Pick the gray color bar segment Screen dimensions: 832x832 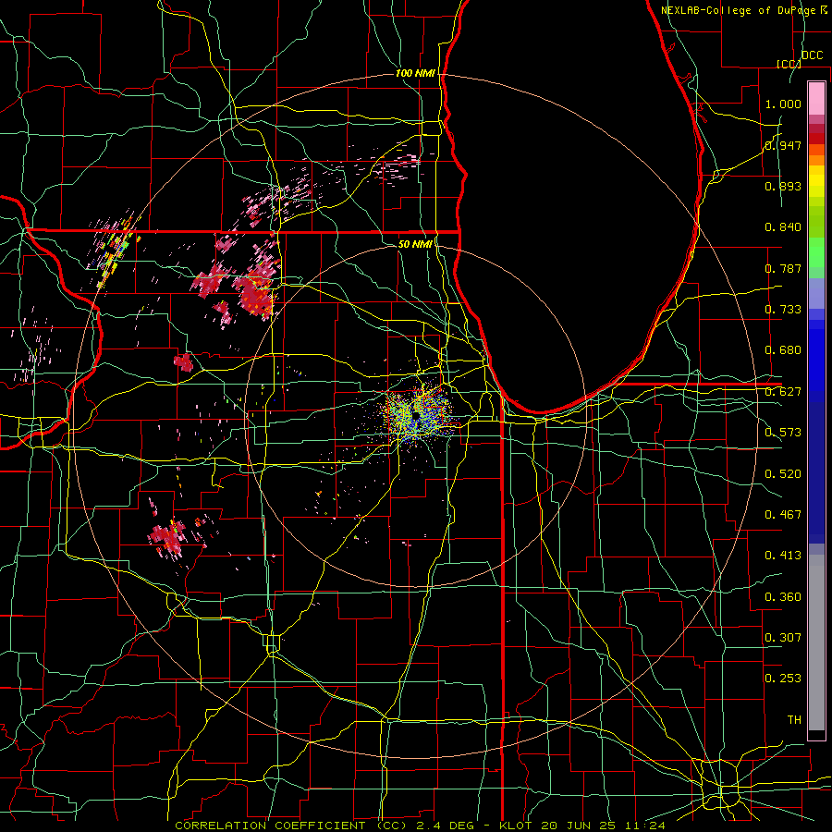click(816, 642)
